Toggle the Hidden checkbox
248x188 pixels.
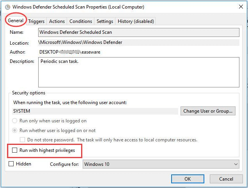pyautogui.click(x=11, y=164)
